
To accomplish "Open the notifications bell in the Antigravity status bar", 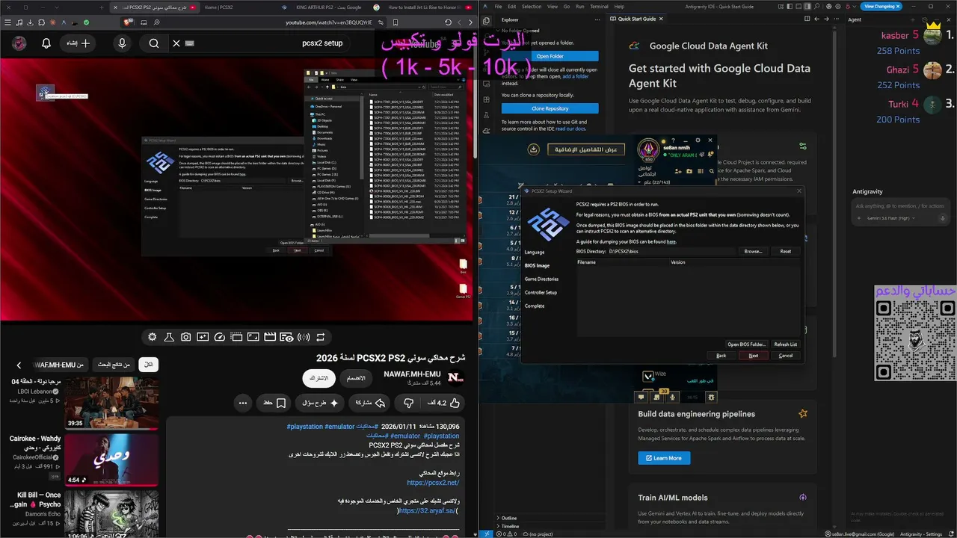I will pyautogui.click(x=950, y=534).
